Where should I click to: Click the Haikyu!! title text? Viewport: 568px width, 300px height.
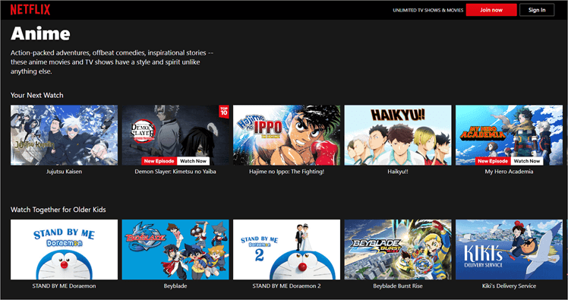click(x=398, y=172)
